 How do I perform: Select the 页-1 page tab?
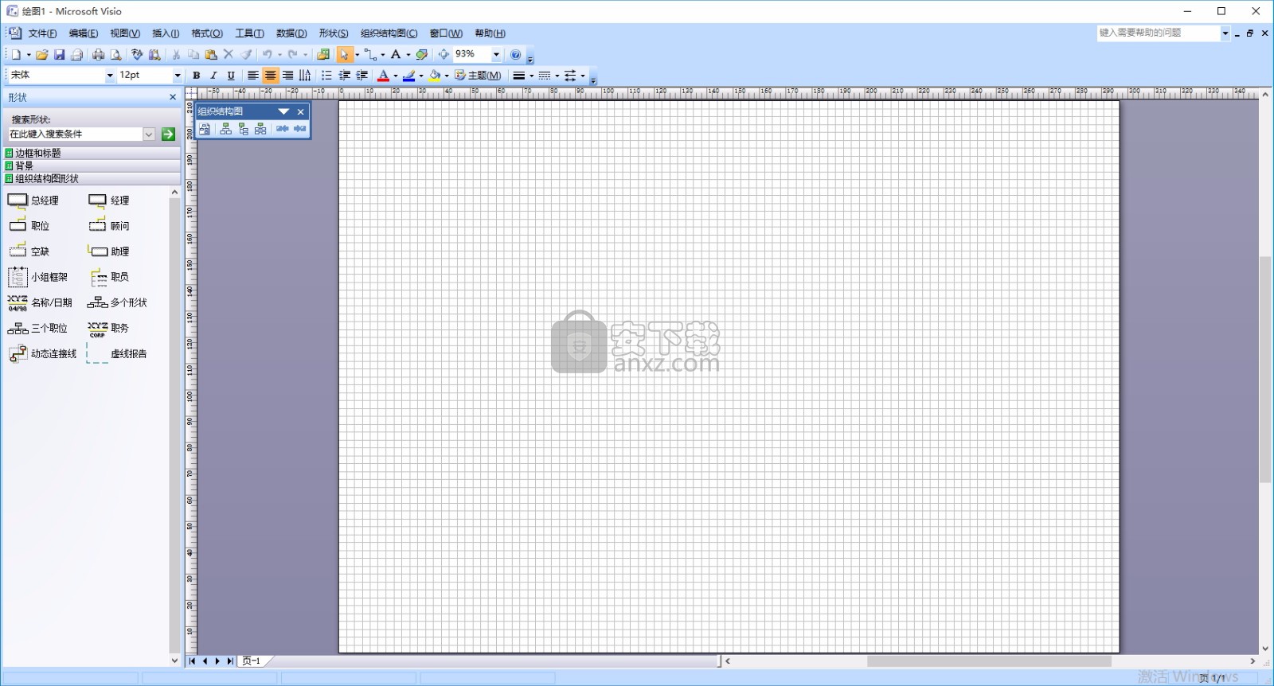pyautogui.click(x=252, y=661)
